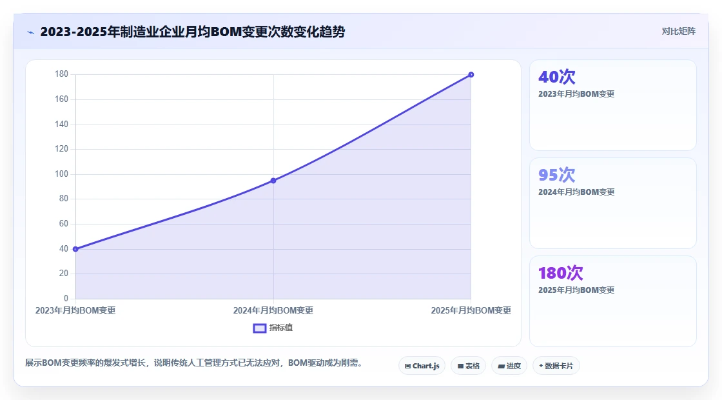Click the 数据卡片 tag pill
Image resolution: width=722 pixels, height=400 pixels.
(x=556, y=366)
